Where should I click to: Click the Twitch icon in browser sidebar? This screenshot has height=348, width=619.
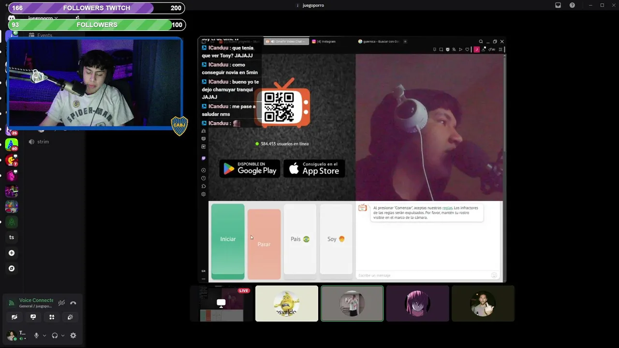tap(204, 158)
